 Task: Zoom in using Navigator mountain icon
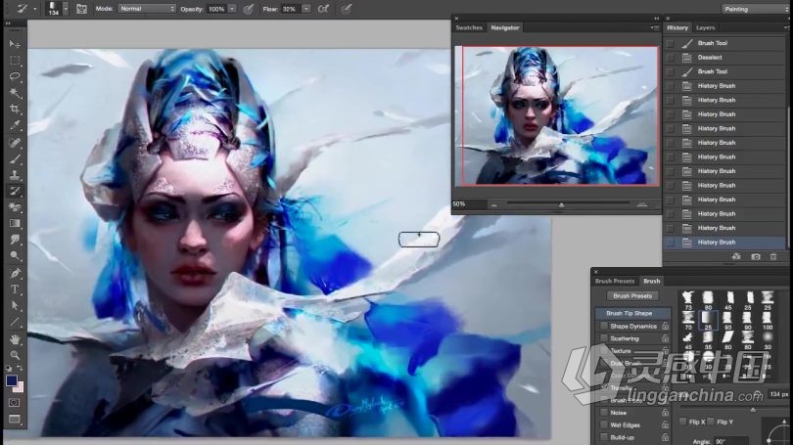pyautogui.click(x=642, y=204)
